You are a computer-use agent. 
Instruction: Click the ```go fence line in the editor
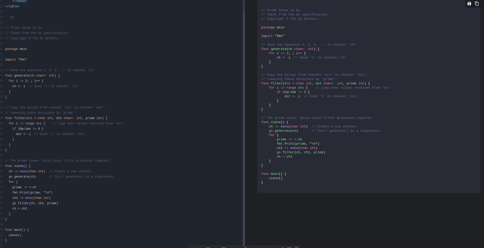10,17
